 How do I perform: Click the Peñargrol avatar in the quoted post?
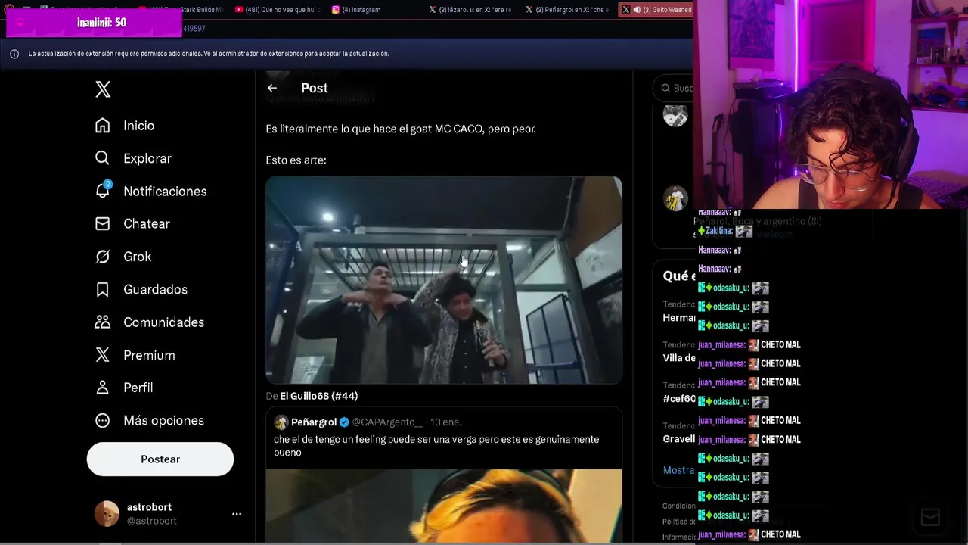click(x=281, y=422)
